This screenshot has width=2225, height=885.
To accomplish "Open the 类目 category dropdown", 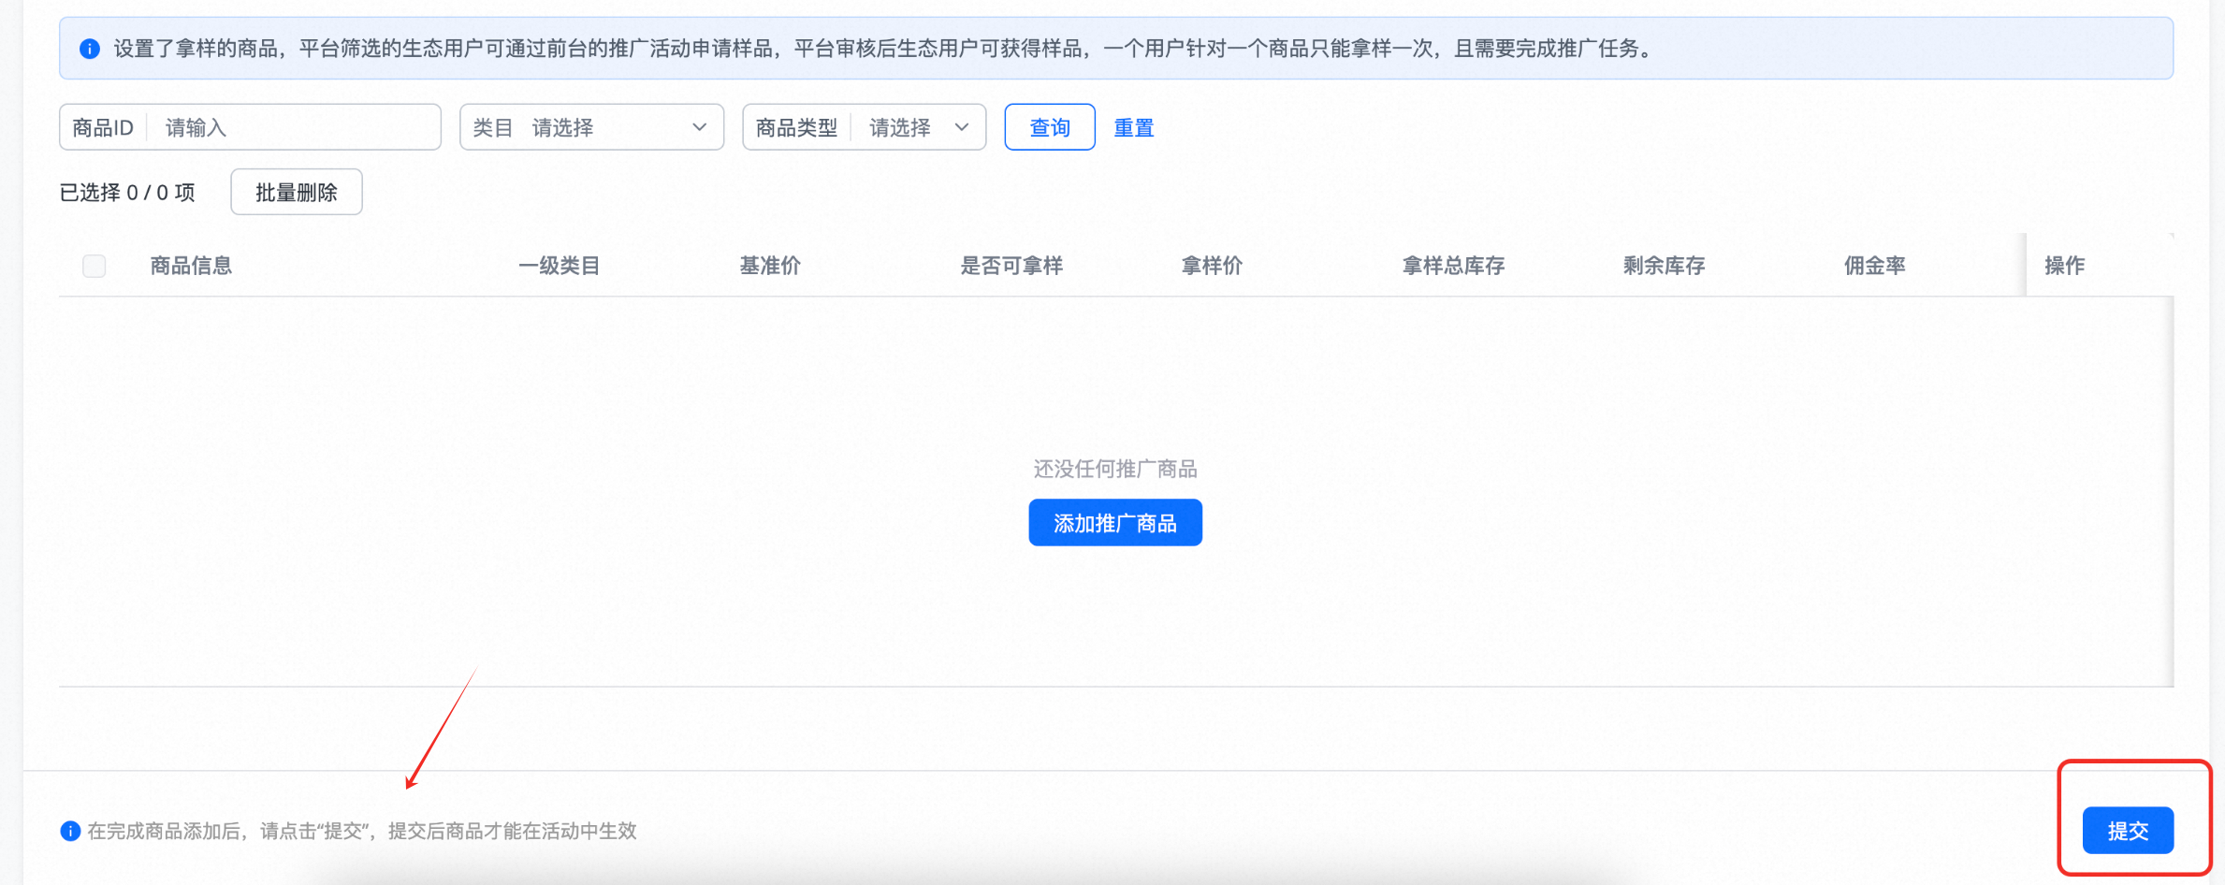I will click(x=608, y=126).
